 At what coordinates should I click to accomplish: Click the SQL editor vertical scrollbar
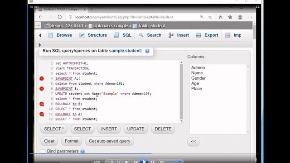(x=181, y=91)
